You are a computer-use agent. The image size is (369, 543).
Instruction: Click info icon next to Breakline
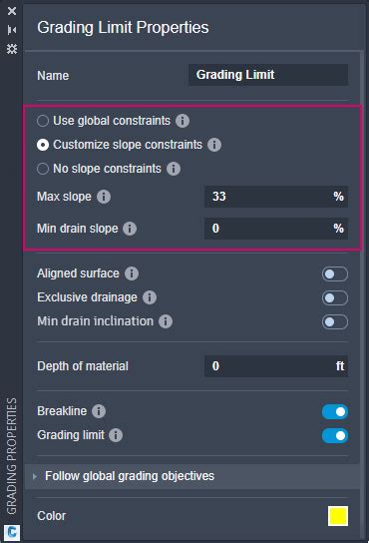tap(99, 411)
